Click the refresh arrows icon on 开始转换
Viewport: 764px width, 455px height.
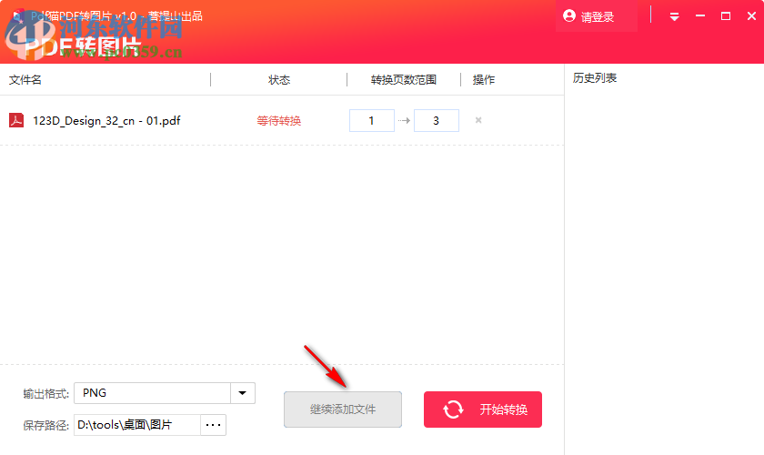453,409
